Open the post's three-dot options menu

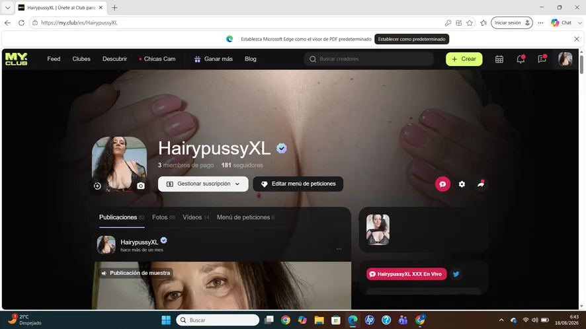pyautogui.click(x=339, y=248)
